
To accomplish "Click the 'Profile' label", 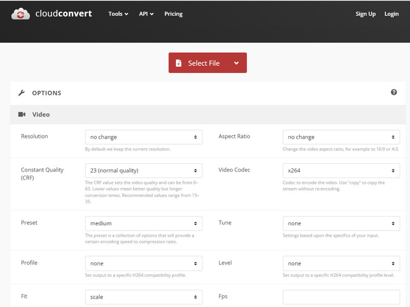I will pyautogui.click(x=29, y=263).
